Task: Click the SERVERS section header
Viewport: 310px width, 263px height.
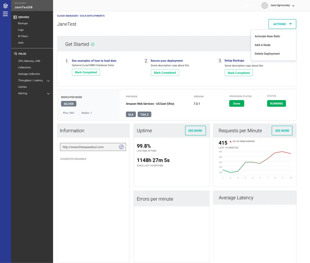Action: pos(24,17)
